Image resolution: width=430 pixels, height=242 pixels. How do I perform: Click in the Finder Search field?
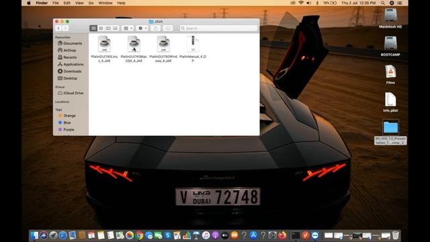[218, 28]
